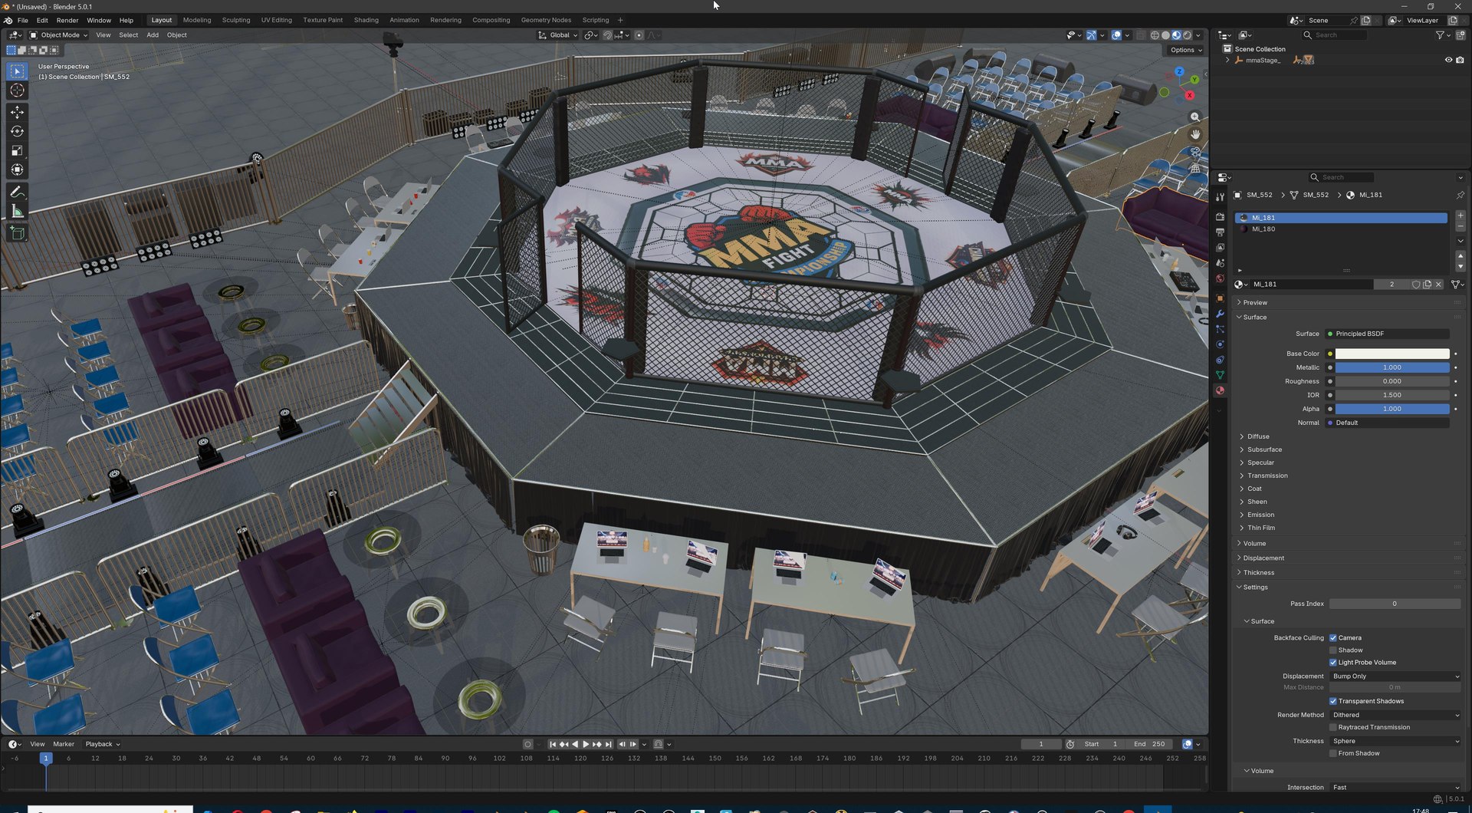1472x813 pixels.
Task: Enable From Shadow checkbox
Action: point(1333,753)
